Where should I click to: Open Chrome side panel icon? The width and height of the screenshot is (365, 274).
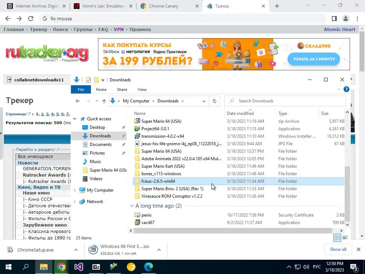(334, 19)
